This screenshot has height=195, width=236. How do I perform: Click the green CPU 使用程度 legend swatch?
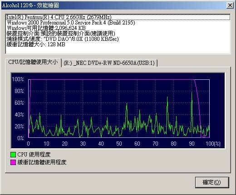[13, 155]
